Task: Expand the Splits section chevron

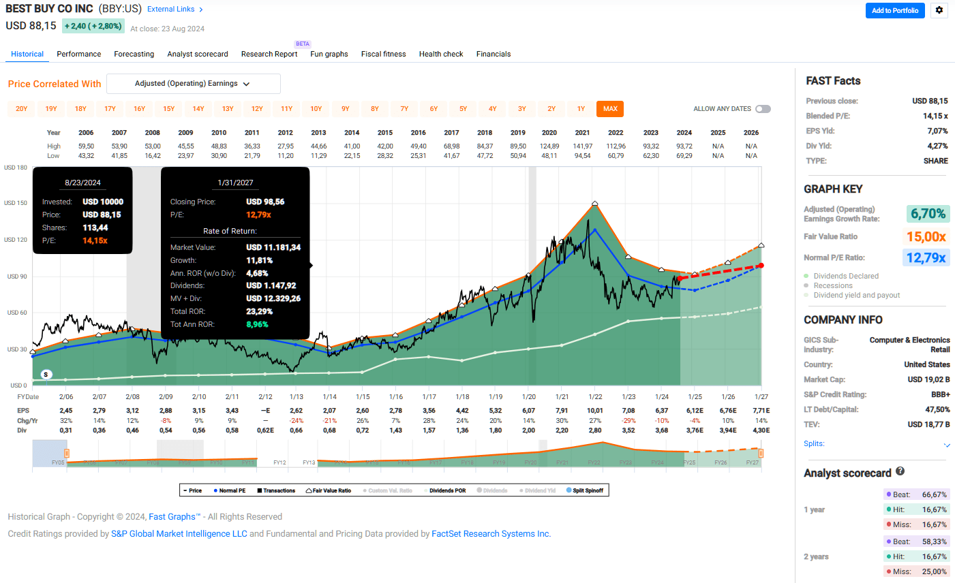Action: point(947,445)
